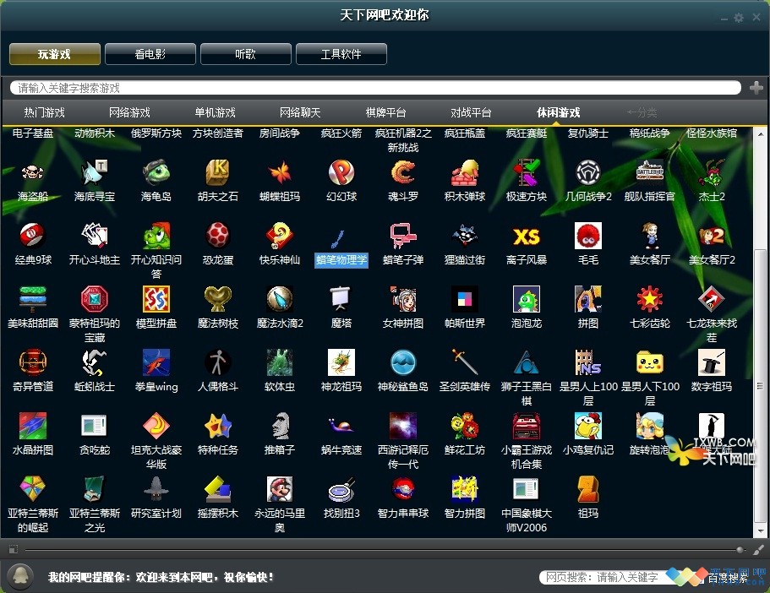Open the 网络聊天 category tab
The image size is (770, 593).
300,112
